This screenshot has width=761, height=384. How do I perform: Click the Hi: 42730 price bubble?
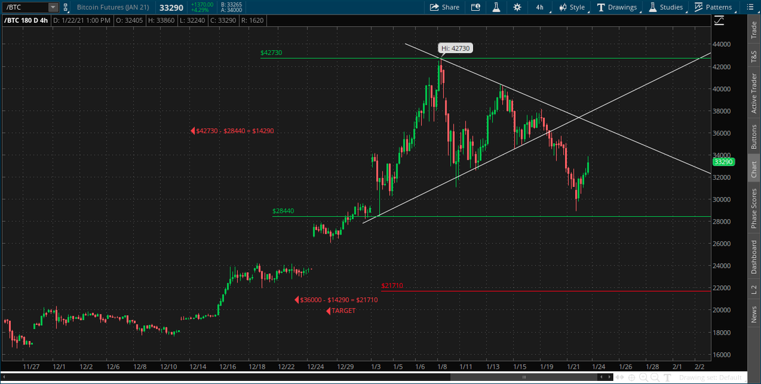point(454,48)
